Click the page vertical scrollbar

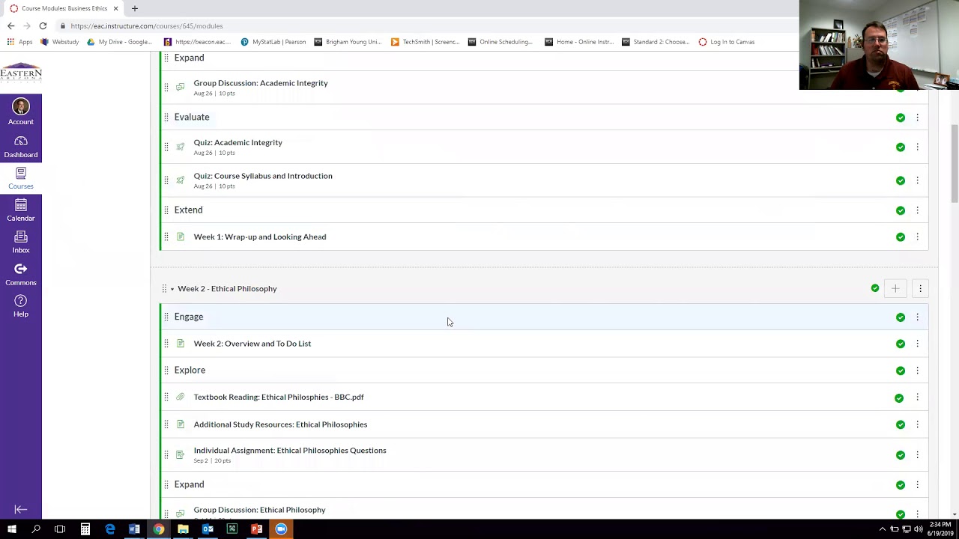pos(955,164)
